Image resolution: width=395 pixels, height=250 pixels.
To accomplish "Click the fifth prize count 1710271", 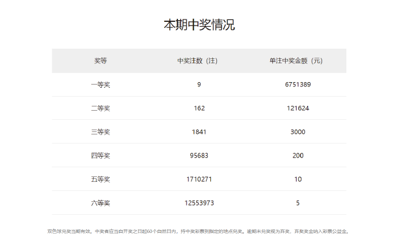I will click(199, 179).
